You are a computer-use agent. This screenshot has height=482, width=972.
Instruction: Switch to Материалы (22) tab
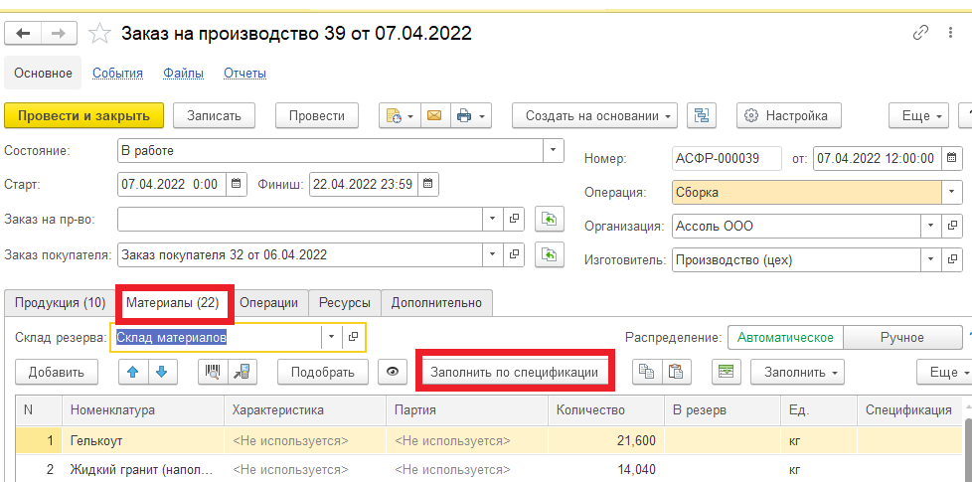click(172, 303)
